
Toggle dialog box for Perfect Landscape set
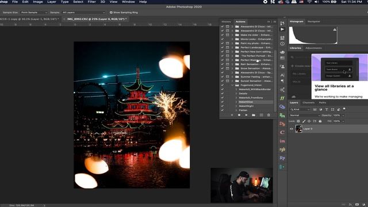click(228, 47)
